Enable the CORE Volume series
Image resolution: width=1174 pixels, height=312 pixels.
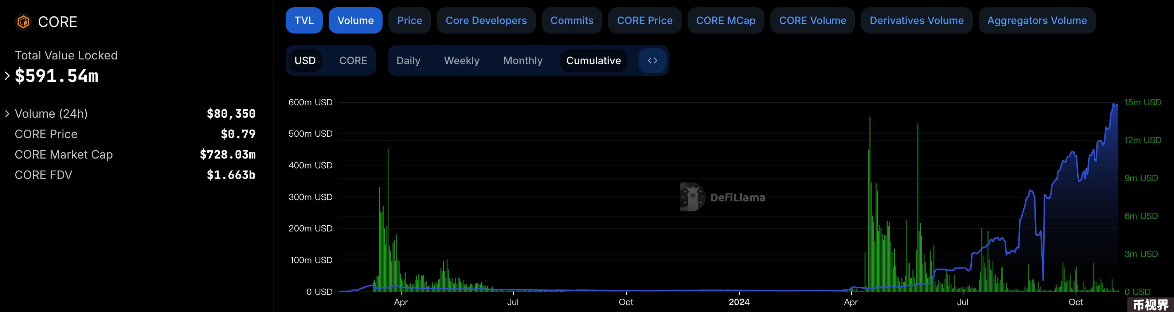[813, 20]
